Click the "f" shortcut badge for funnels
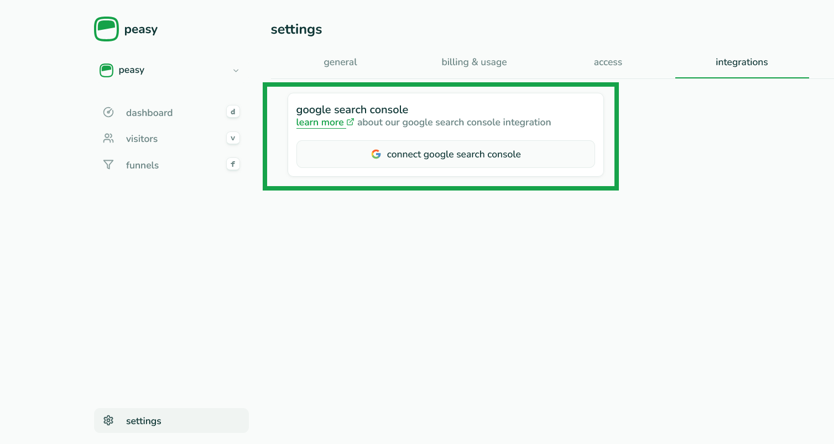This screenshot has height=444, width=834. click(233, 164)
